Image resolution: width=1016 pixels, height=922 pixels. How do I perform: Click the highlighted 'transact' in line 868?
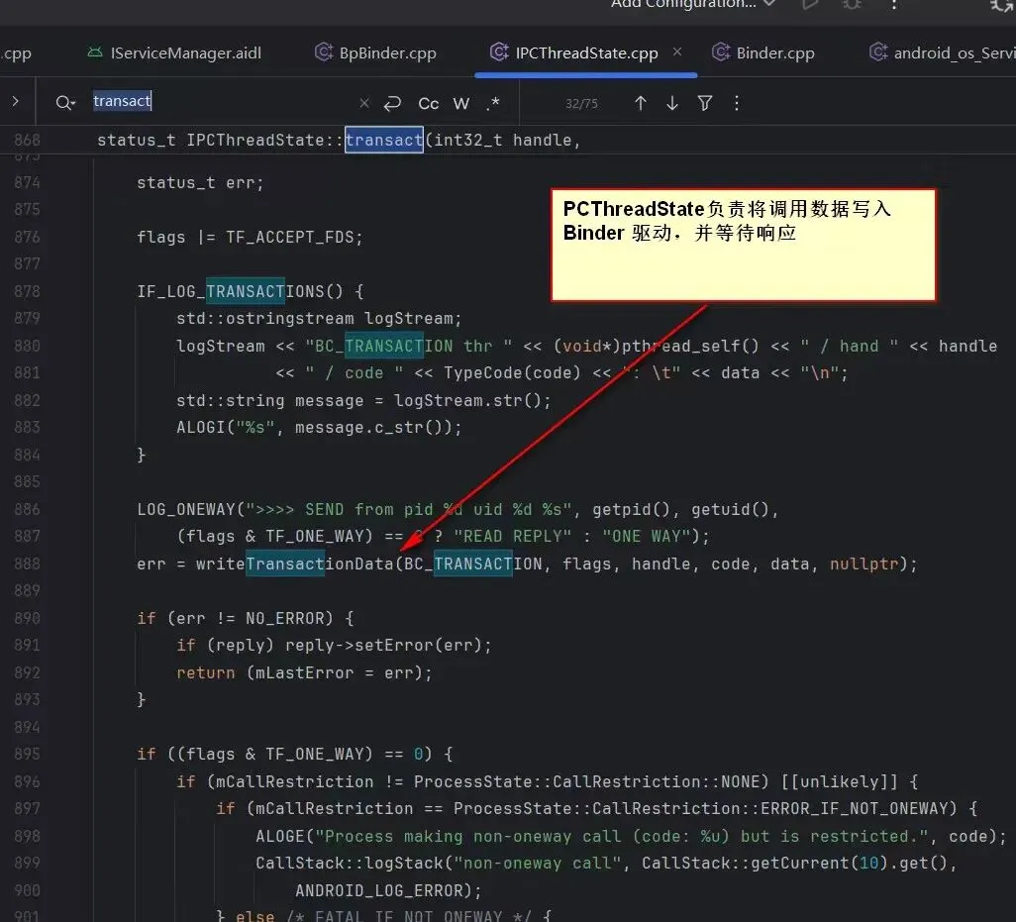click(383, 140)
